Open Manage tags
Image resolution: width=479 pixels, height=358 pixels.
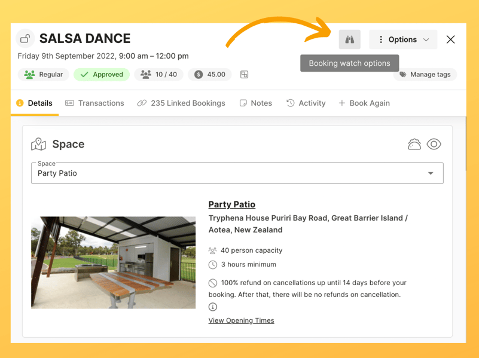coord(425,75)
